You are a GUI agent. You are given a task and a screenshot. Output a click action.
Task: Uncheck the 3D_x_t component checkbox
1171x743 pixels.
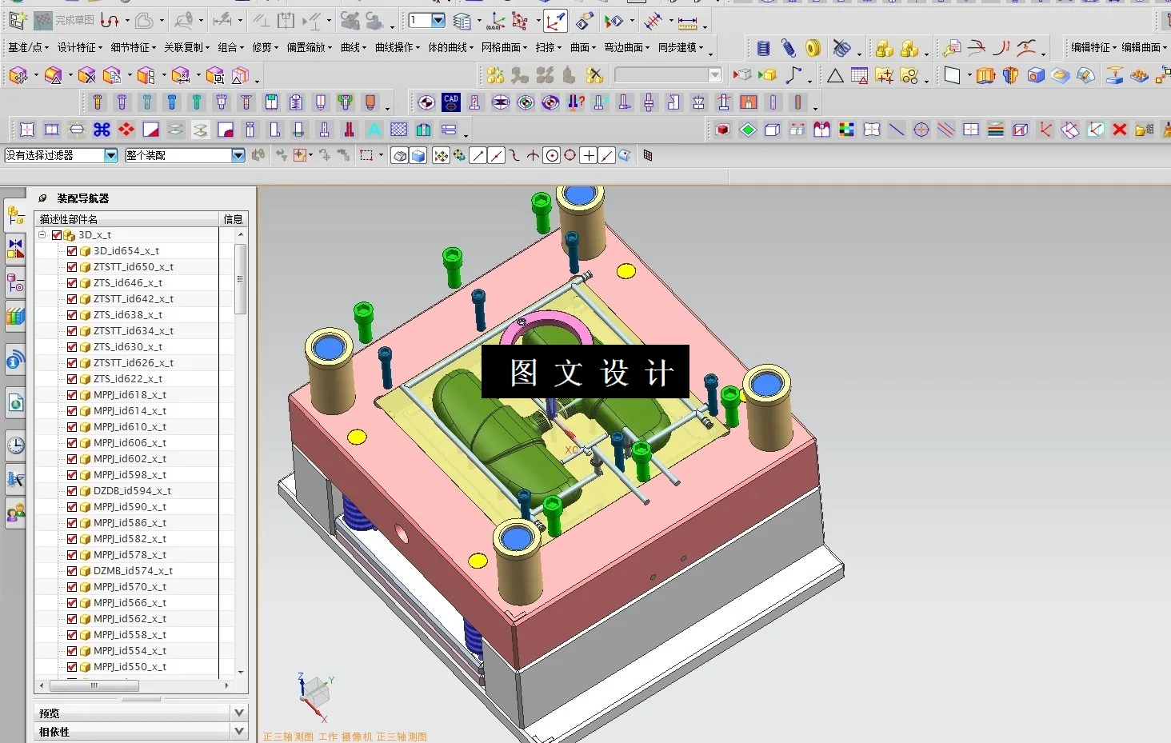[57, 234]
